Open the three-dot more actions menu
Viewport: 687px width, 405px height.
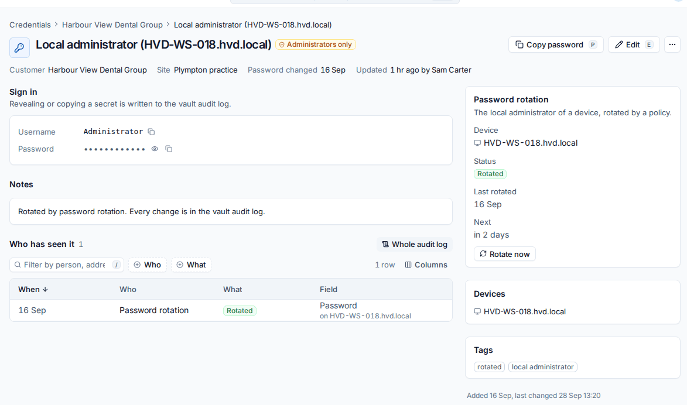tap(672, 44)
